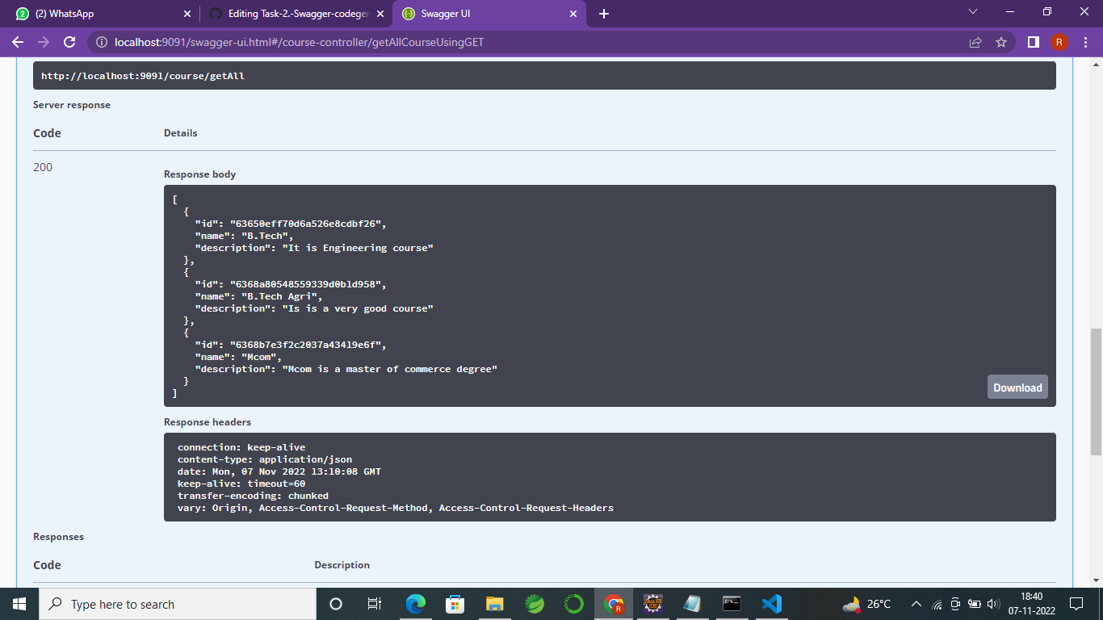Bookmark this page using the star icon
1103x620 pixels.
point(1000,42)
